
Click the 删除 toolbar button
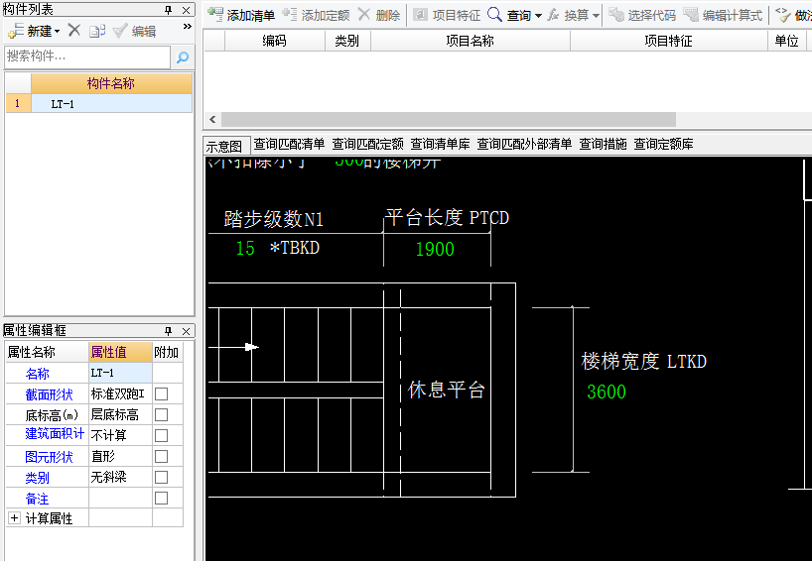pyautogui.click(x=379, y=15)
